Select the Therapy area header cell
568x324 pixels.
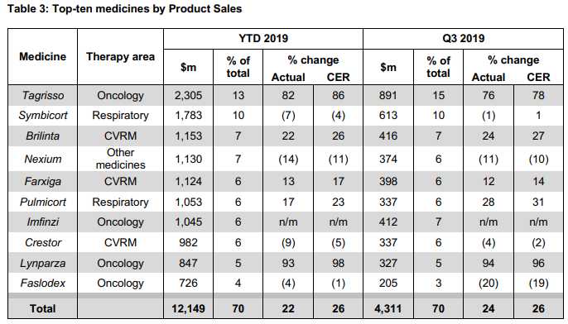click(x=120, y=57)
